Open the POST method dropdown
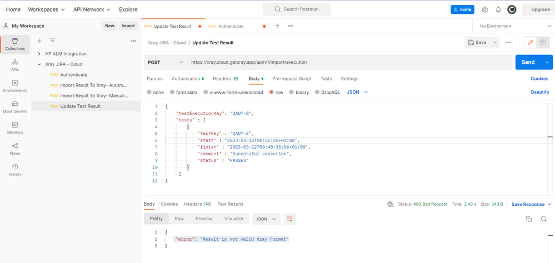This screenshot has width=555, height=263. 166,62
